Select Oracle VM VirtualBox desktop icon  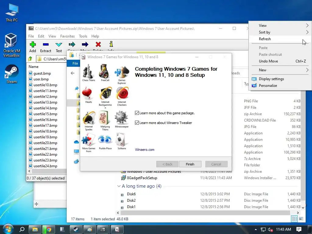click(x=12, y=45)
